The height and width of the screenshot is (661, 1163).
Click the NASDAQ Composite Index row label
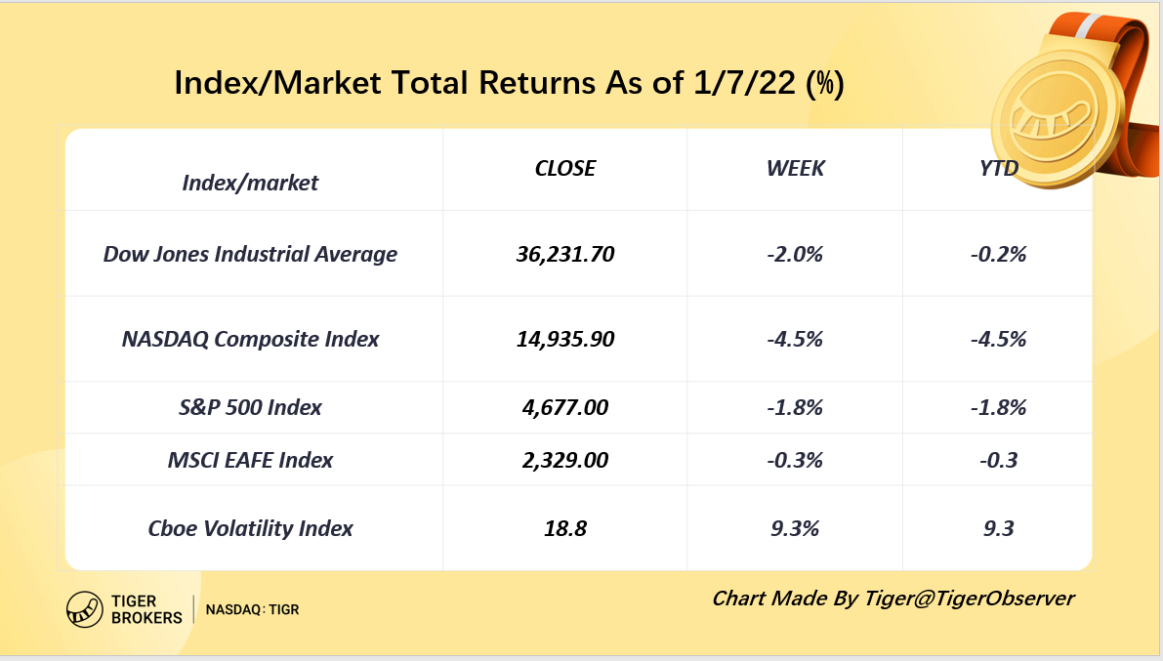250,339
